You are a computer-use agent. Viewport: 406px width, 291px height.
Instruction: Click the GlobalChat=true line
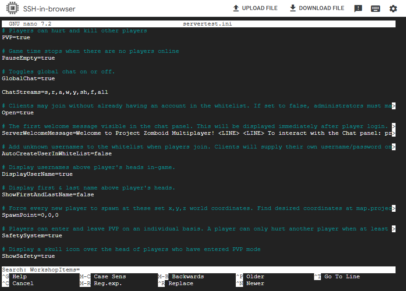pyautogui.click(x=29, y=78)
